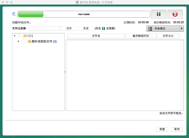Collapse the root / (1) tree node
This screenshot has height=138, width=189.
tap(14, 36)
